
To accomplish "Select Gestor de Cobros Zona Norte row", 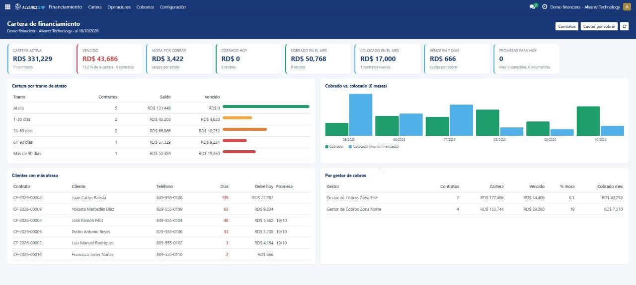I will pyautogui.click(x=475, y=209).
